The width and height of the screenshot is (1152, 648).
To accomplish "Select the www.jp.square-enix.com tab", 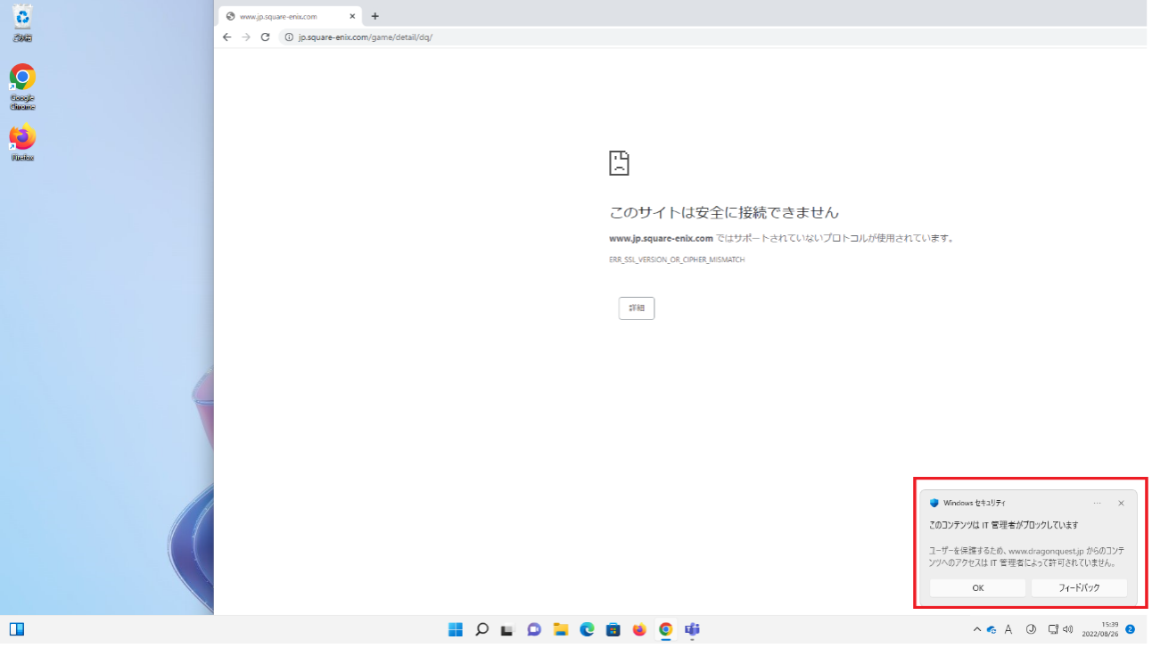I will tap(290, 16).
